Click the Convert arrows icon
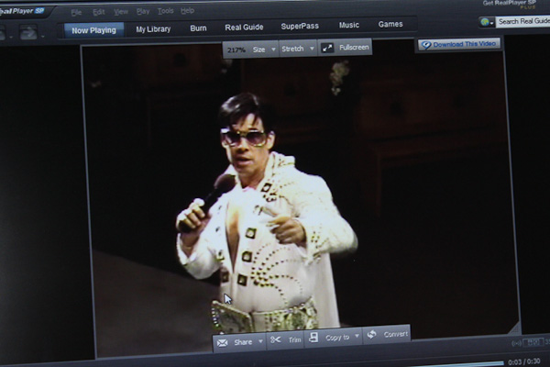 tap(370, 334)
